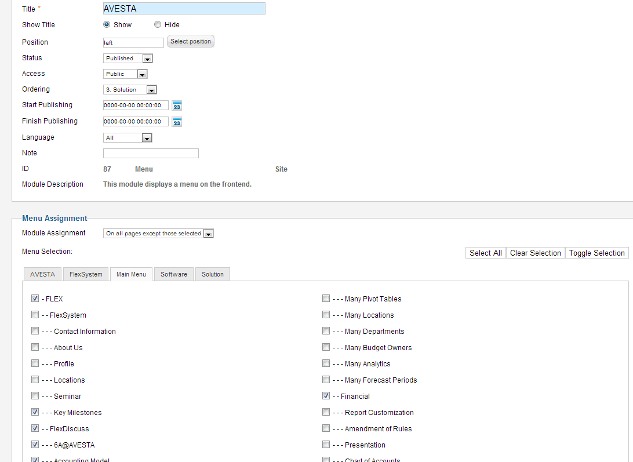633x462 pixels.
Task: Check the Presentation checkbox
Action: 326,444
